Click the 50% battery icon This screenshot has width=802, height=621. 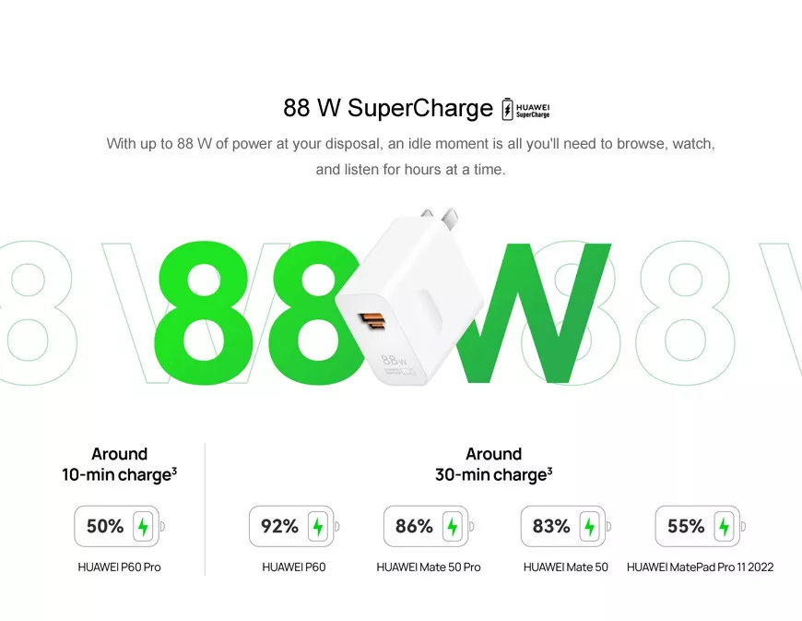point(119,526)
